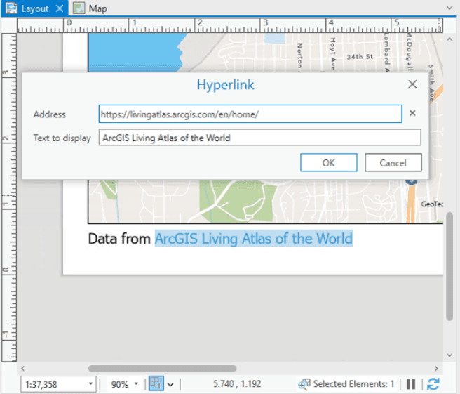Image resolution: width=460 pixels, height=394 pixels.
Task: Pause drawing with the pause icon
Action: (412, 384)
